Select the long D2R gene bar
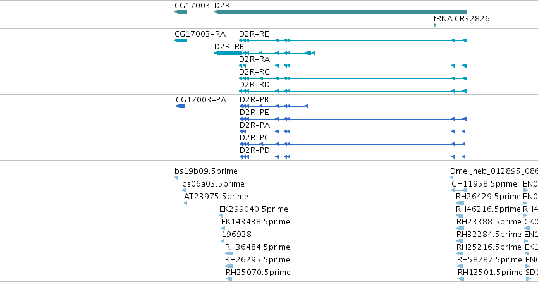The width and height of the screenshot is (538, 282). 340,12
